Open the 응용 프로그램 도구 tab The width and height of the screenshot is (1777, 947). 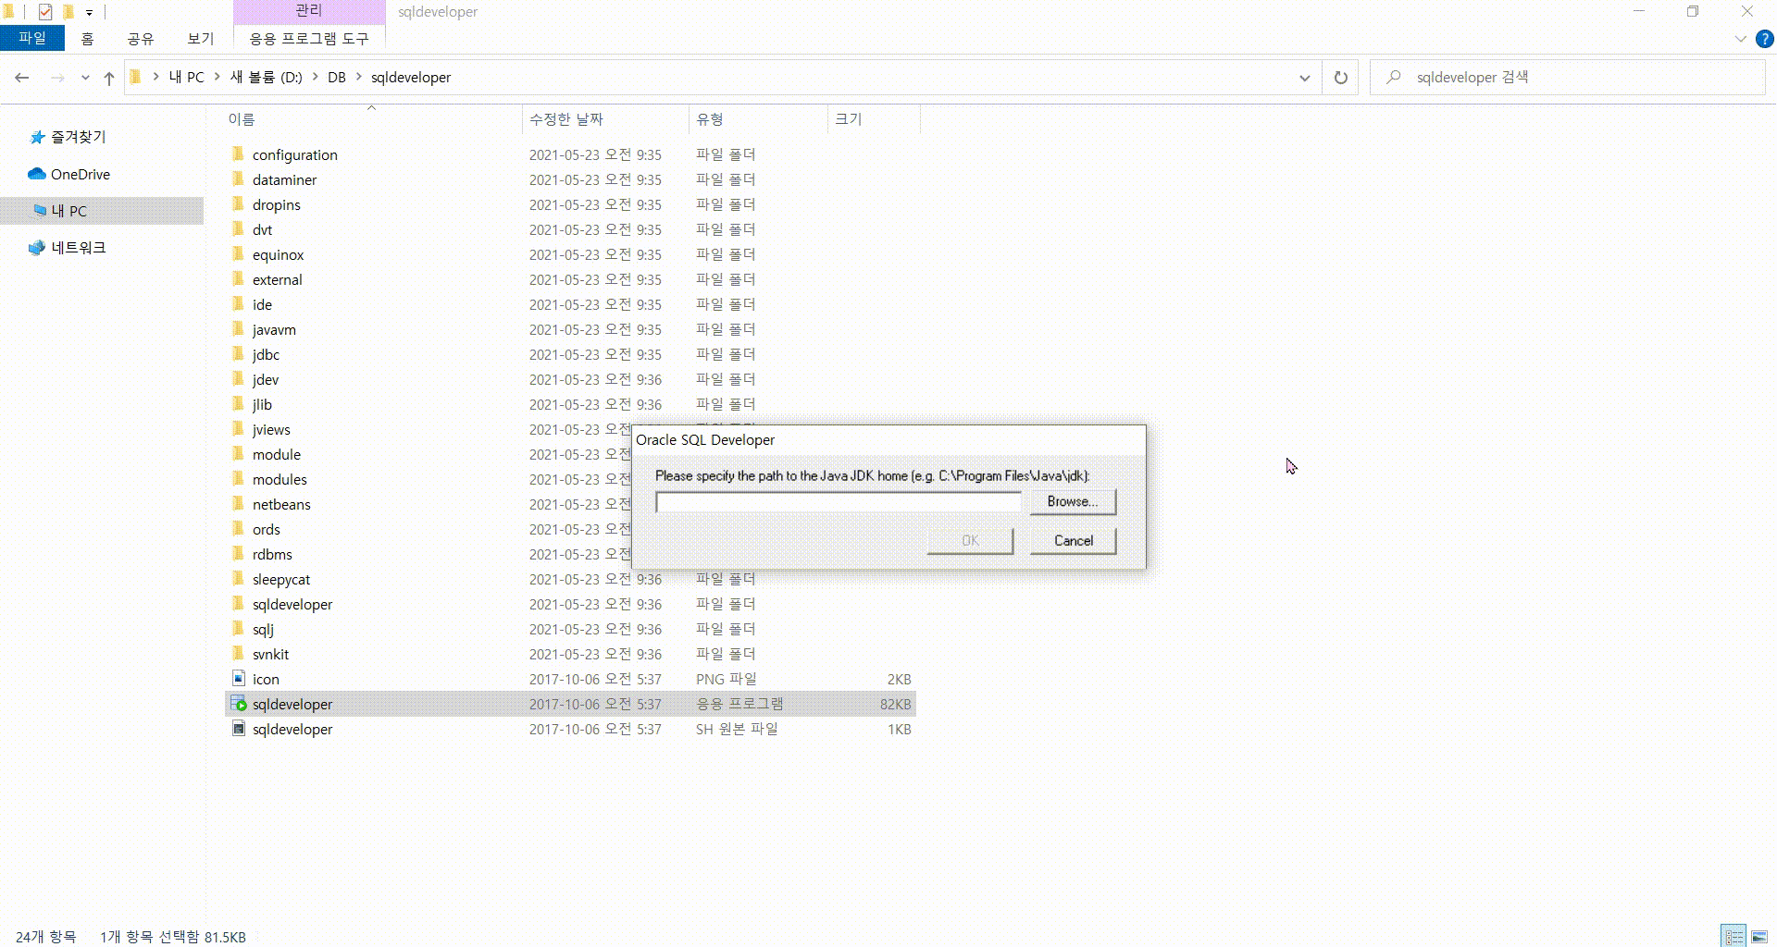(309, 38)
